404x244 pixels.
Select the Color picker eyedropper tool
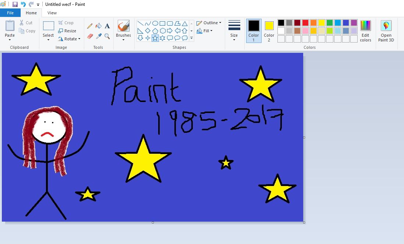pyautogui.click(x=98, y=36)
